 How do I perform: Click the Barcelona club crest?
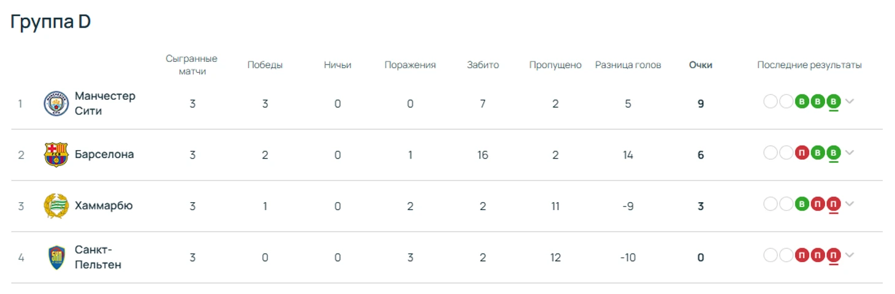[x=56, y=154]
